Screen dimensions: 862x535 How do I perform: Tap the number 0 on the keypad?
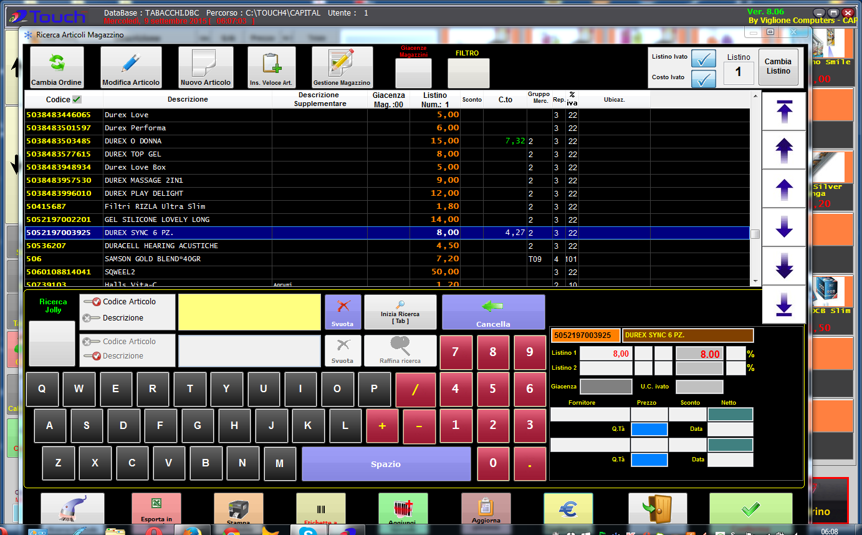tap(493, 463)
